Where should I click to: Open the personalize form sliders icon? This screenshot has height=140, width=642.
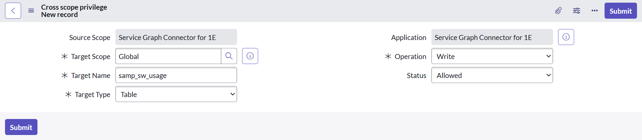tap(576, 11)
